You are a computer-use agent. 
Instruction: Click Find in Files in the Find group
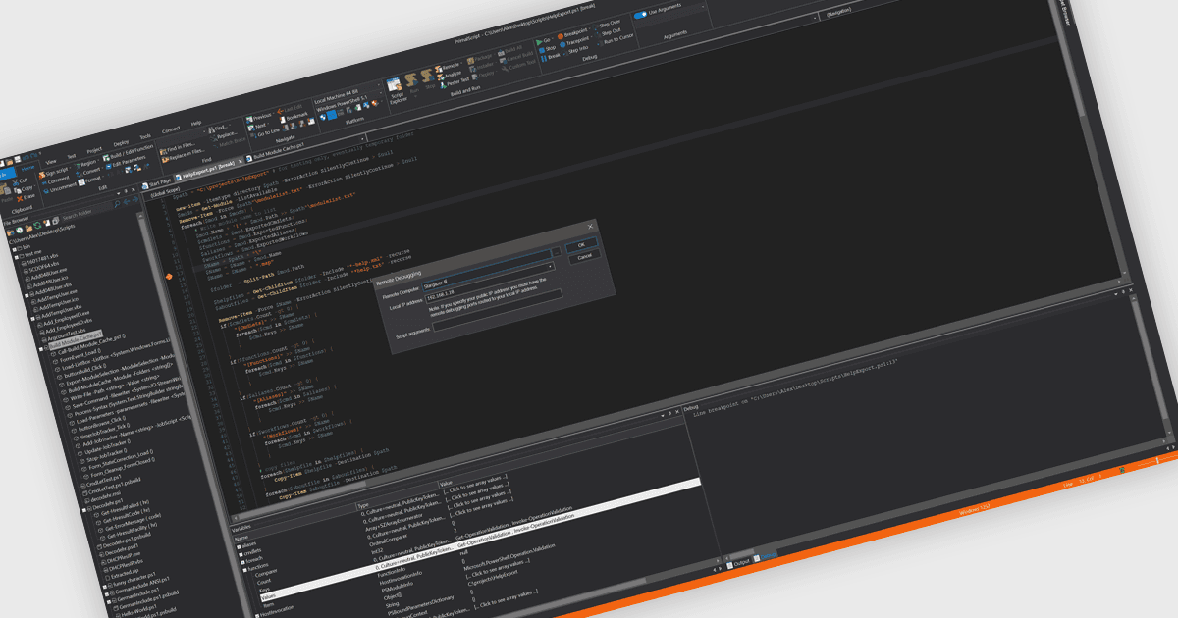(x=179, y=150)
